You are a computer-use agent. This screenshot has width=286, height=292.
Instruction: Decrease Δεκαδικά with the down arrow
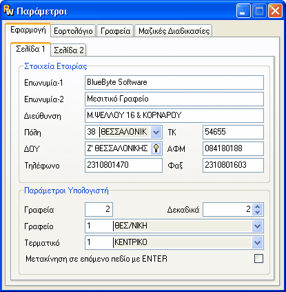pyautogui.click(x=258, y=212)
